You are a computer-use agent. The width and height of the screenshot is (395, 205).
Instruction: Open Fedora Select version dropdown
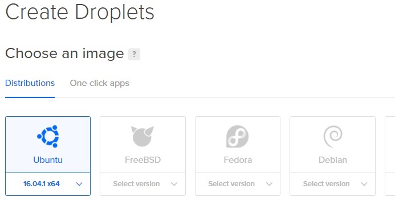coord(238,184)
